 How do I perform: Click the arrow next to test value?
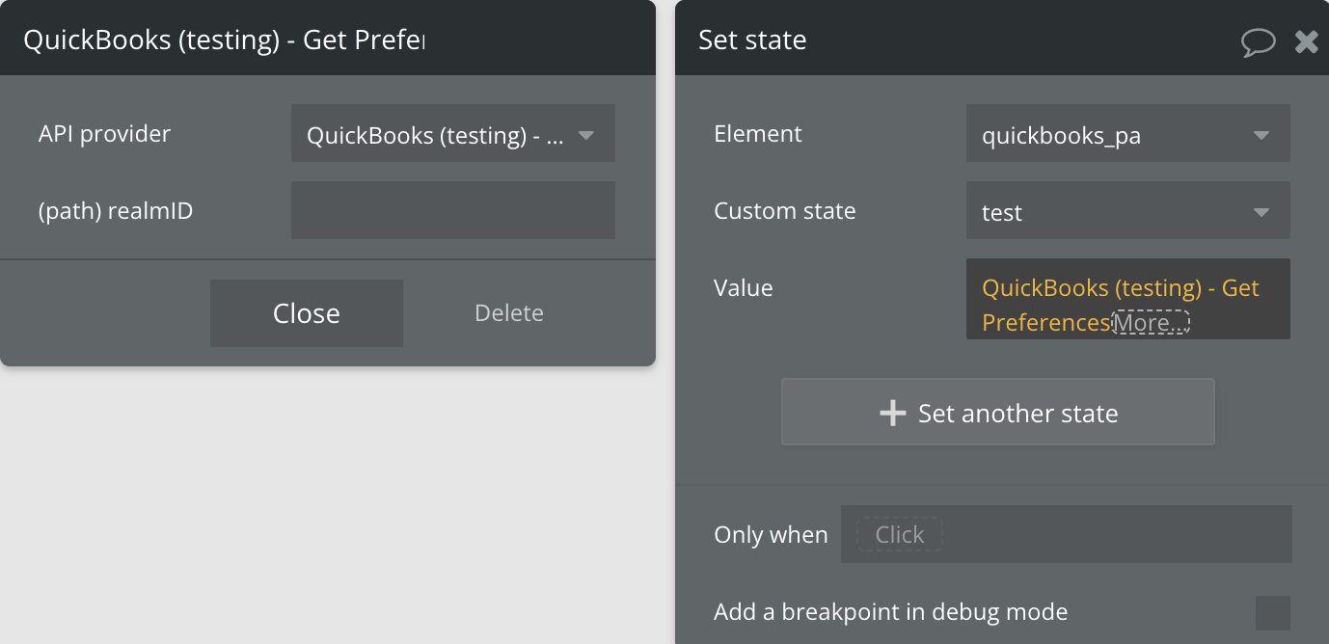[1261, 212]
